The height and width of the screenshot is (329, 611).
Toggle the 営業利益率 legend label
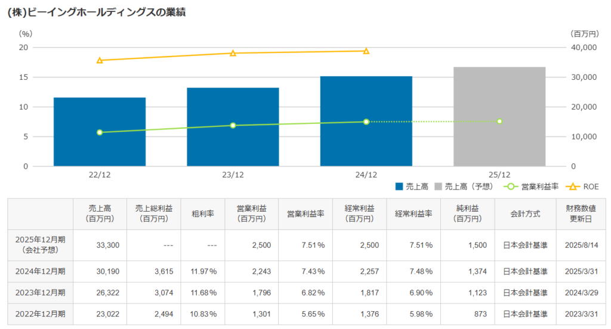coord(539,187)
